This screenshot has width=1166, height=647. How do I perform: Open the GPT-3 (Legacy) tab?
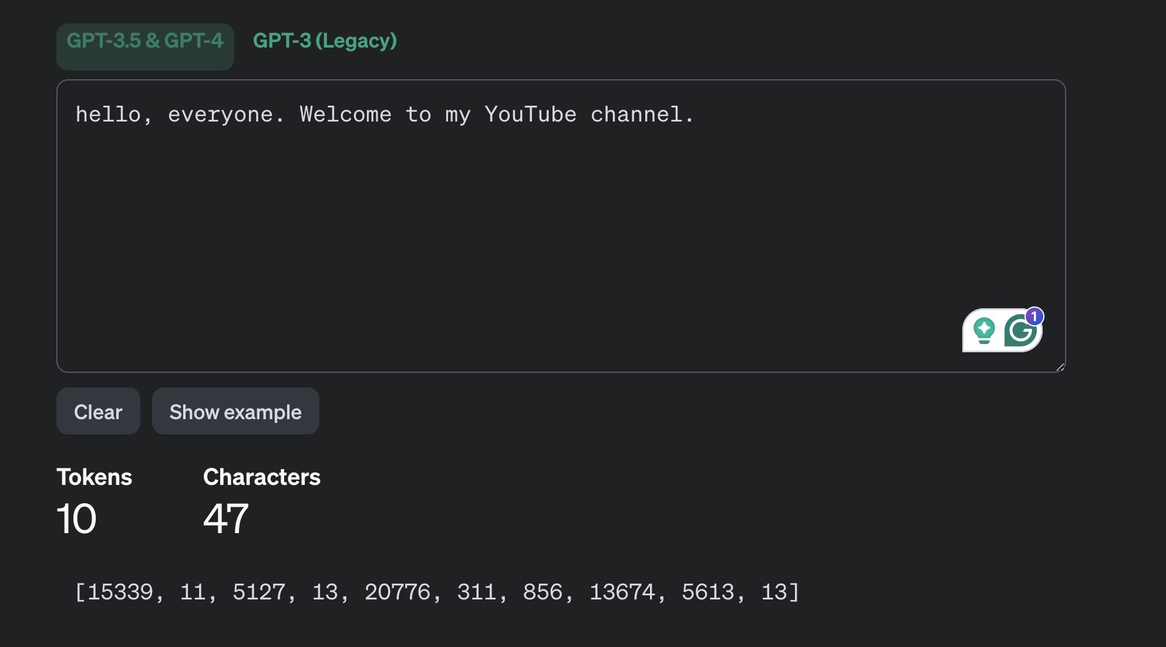[x=325, y=41]
